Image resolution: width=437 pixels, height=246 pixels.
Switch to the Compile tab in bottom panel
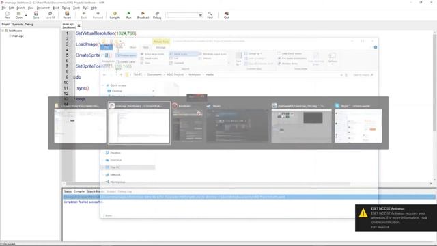[x=79, y=191]
